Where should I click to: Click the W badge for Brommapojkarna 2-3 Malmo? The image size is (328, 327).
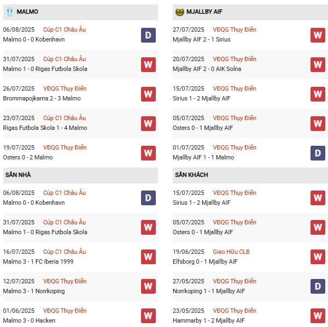[148, 94]
